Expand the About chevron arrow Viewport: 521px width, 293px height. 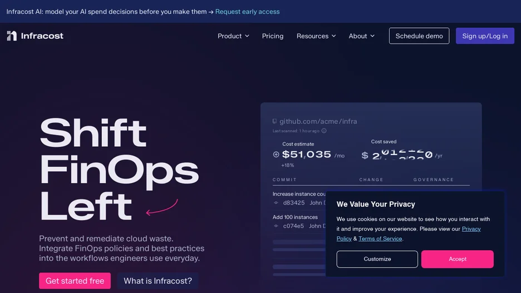click(x=372, y=36)
